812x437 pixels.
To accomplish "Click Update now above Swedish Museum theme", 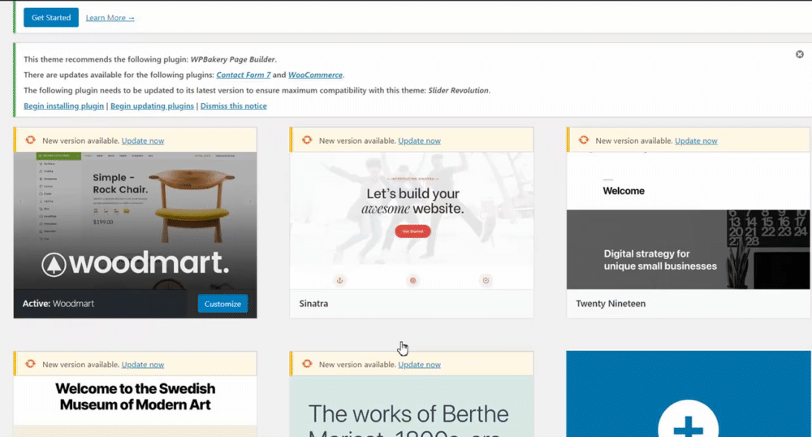I will [143, 365].
